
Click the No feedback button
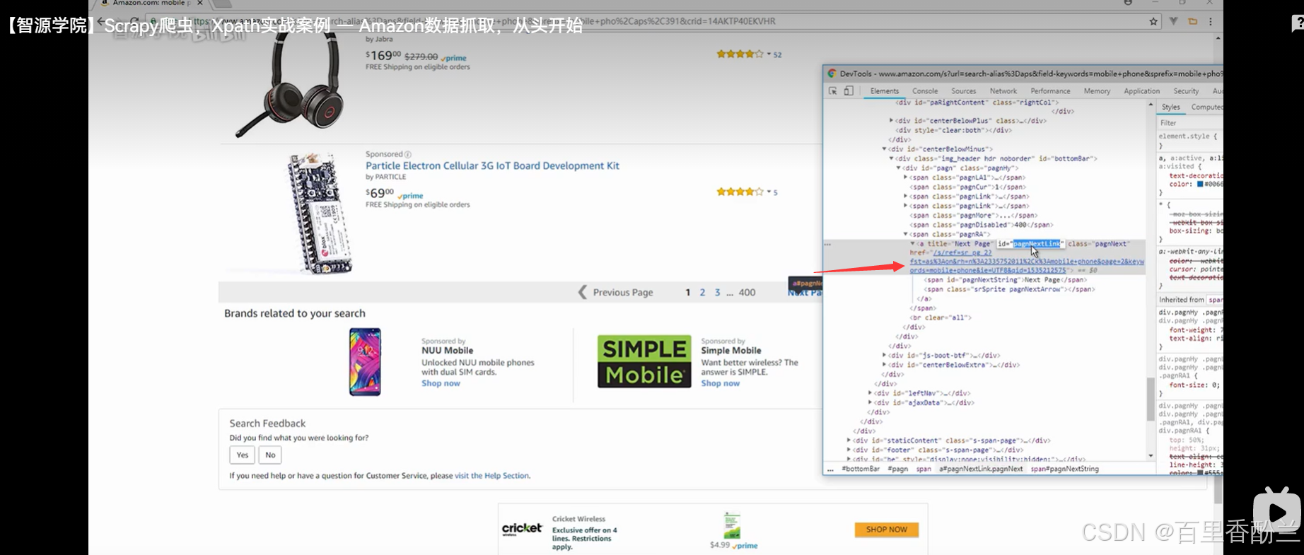(270, 455)
